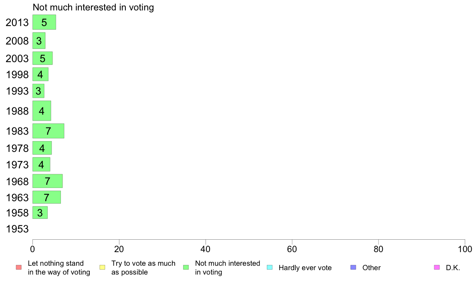Image resolution: width=476 pixels, height=295 pixels.
Task: Click the 40 axis tick label
Action: click(x=206, y=249)
